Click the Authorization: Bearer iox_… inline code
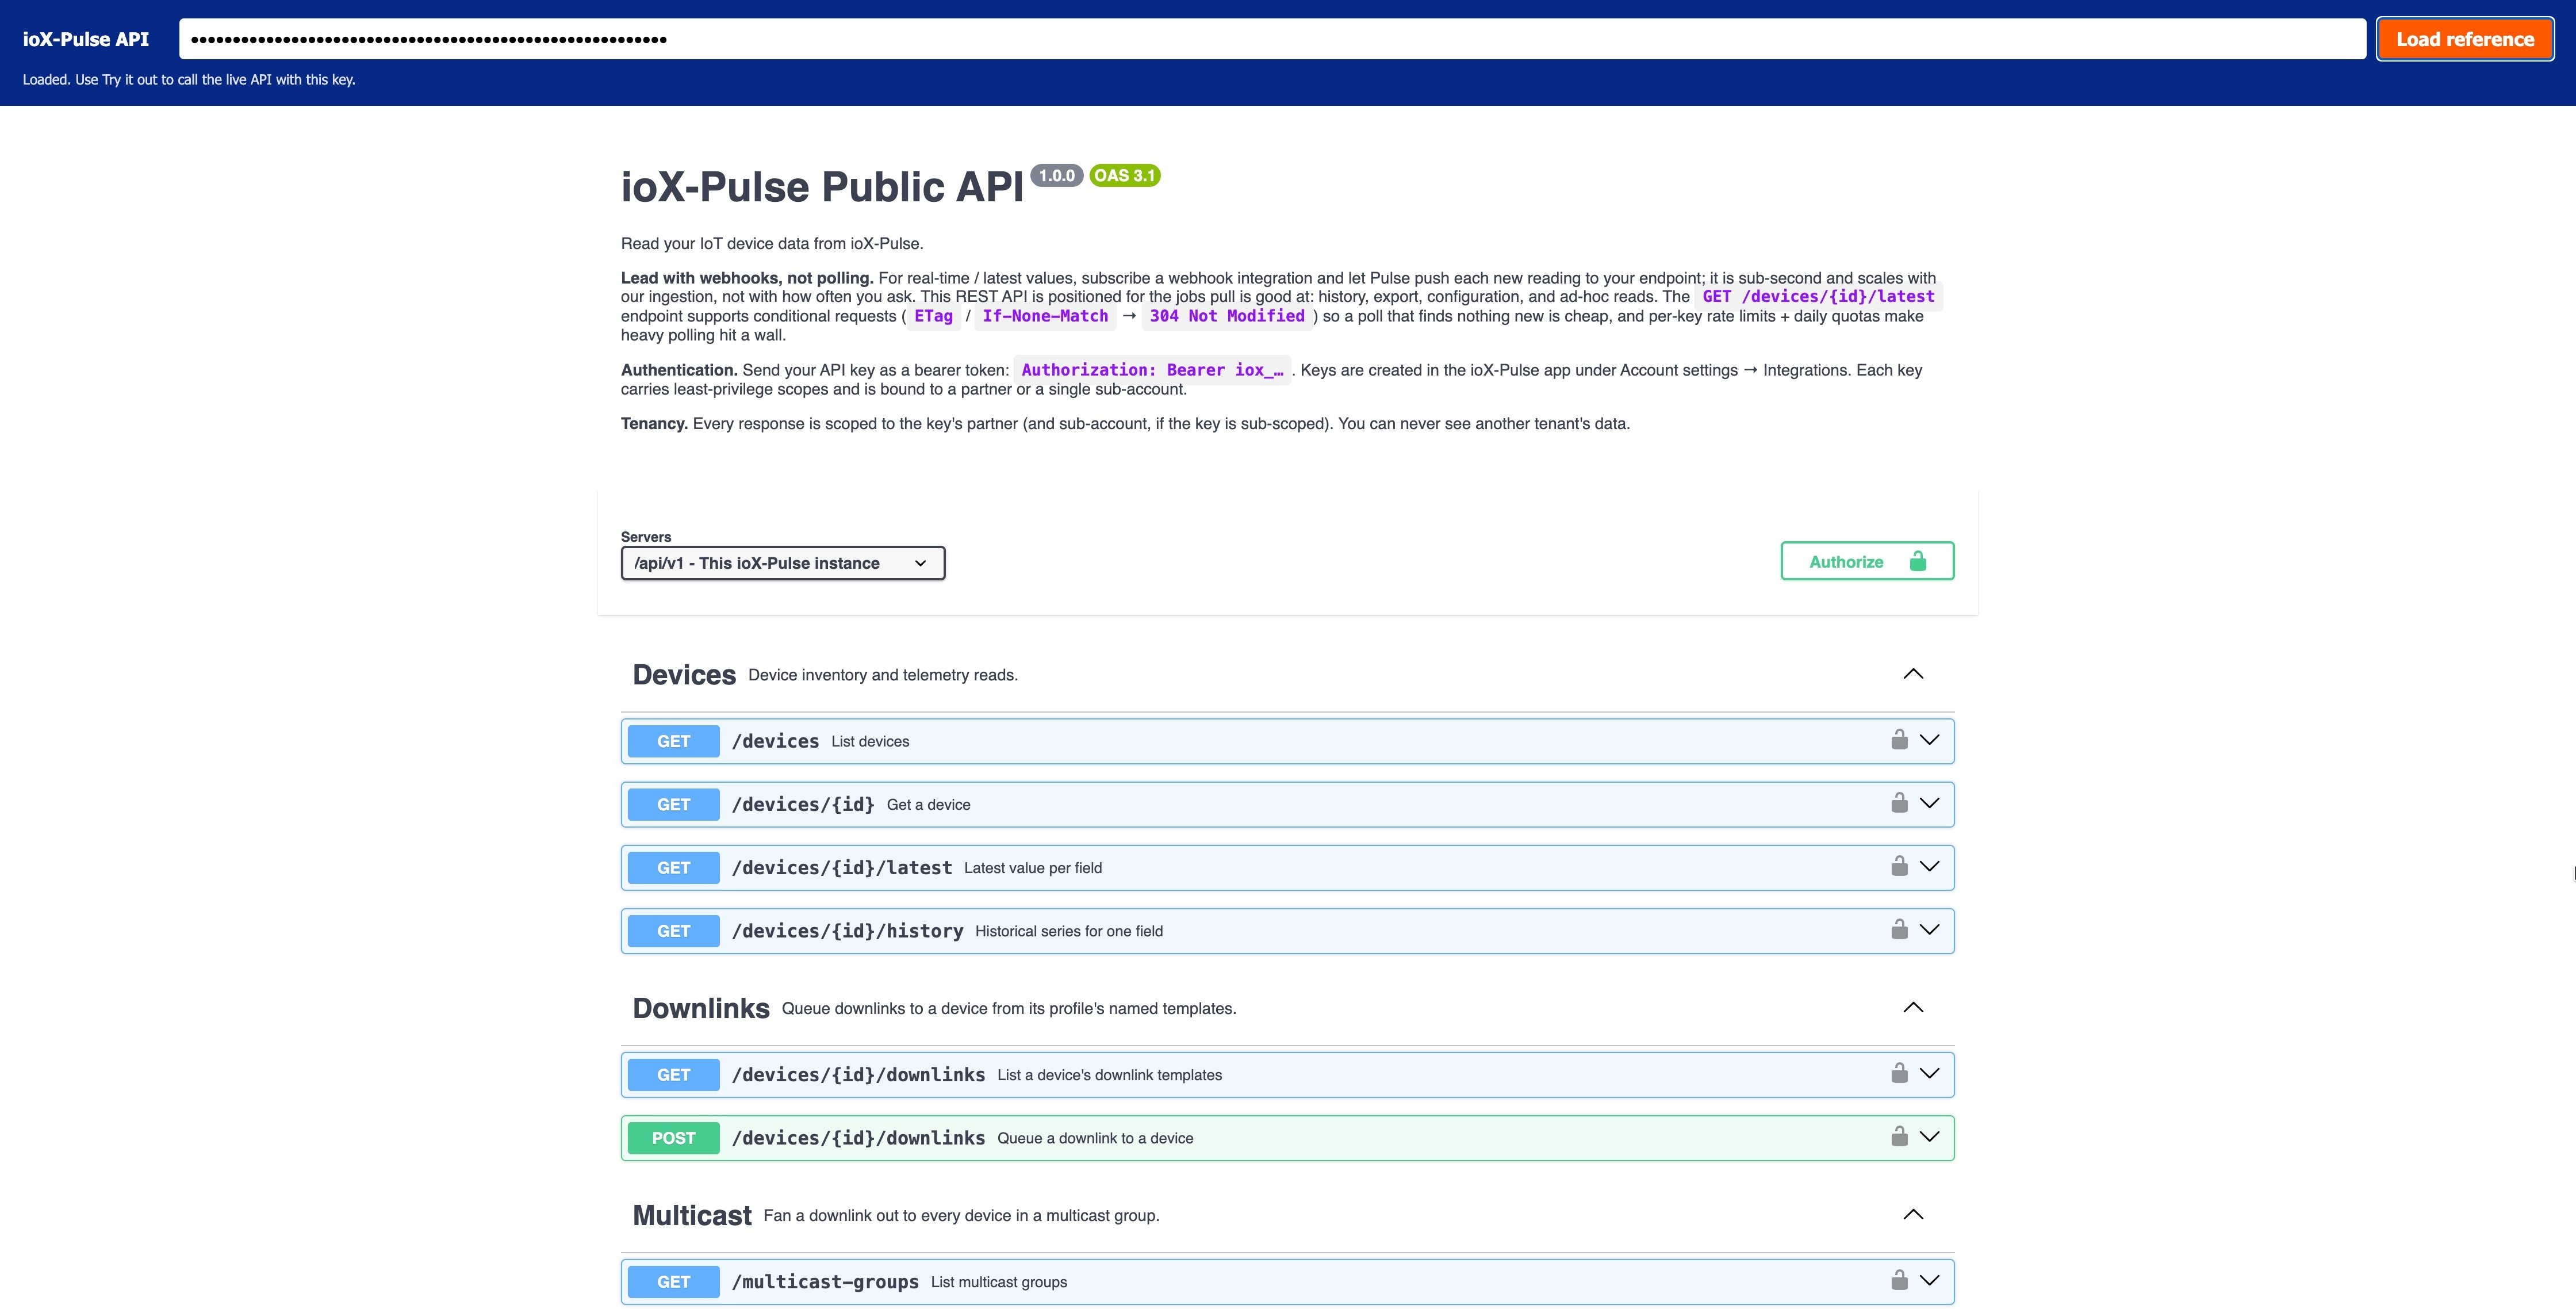 pos(1152,370)
